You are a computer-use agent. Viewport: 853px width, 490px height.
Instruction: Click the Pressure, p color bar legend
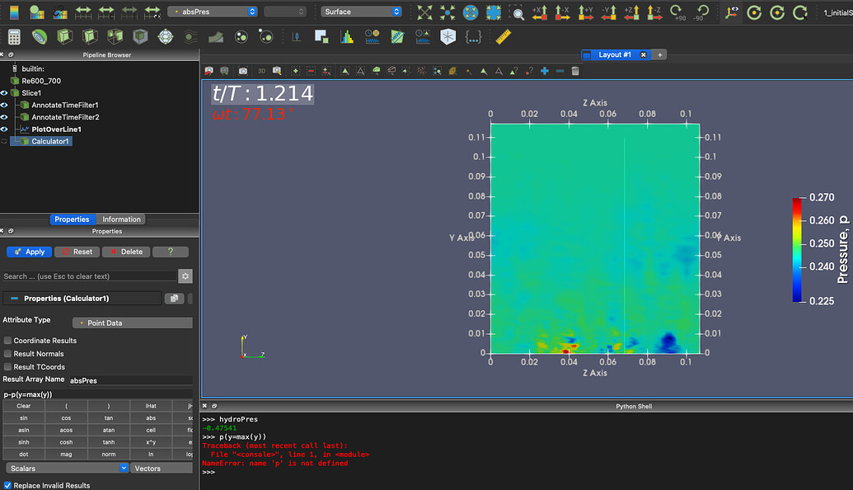click(x=796, y=247)
